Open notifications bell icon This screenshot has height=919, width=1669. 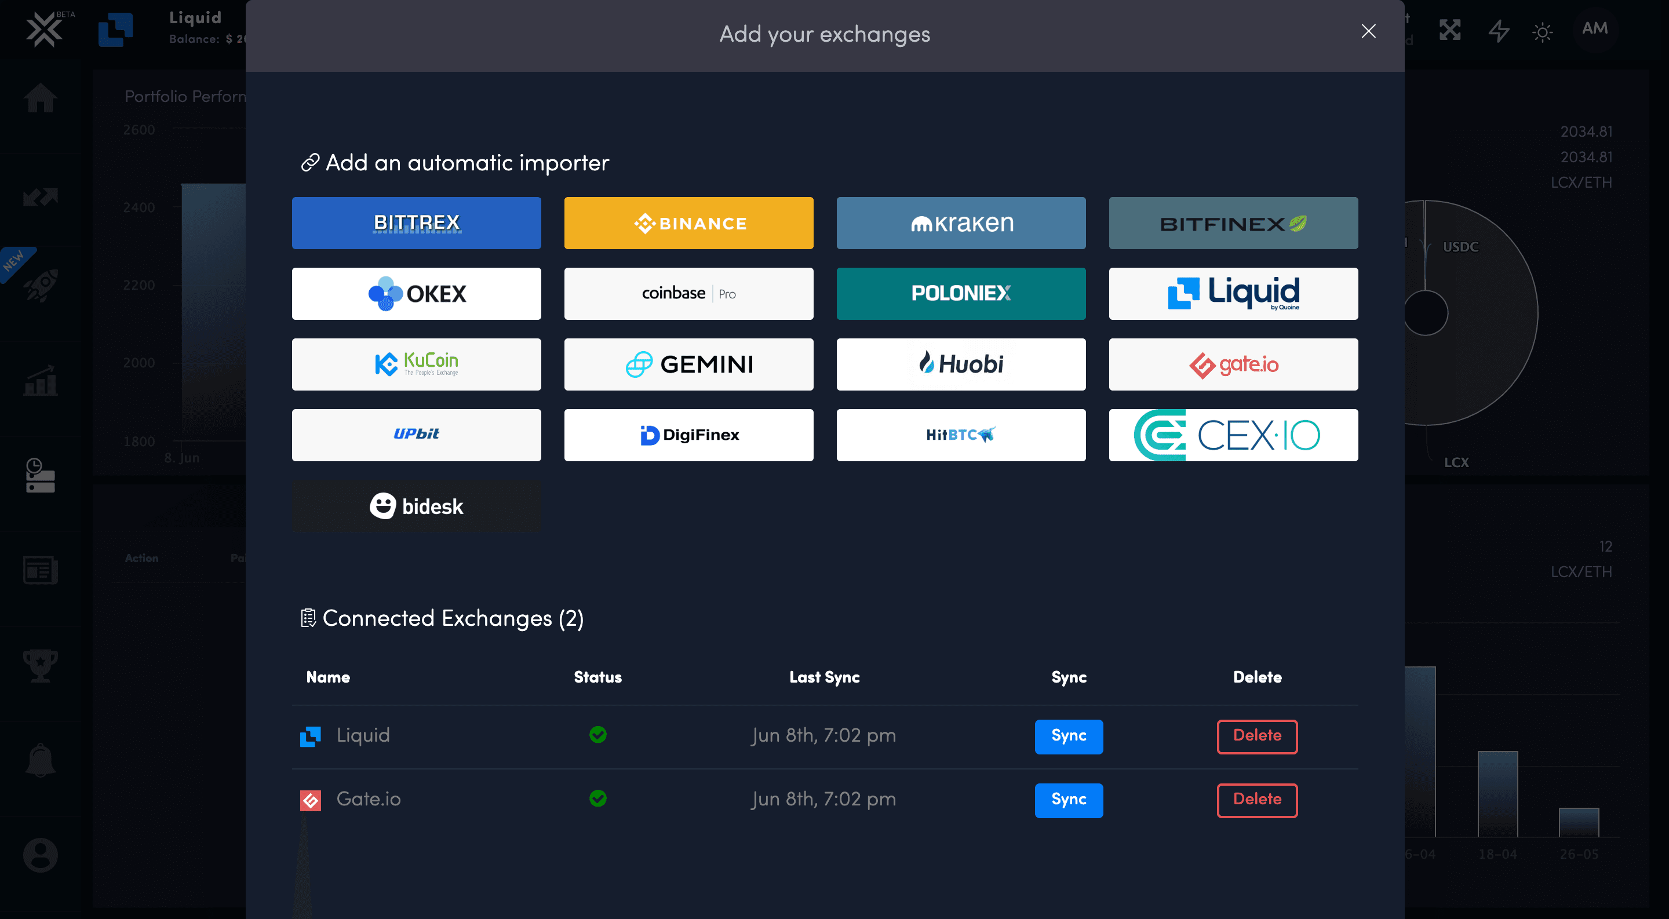tap(40, 760)
